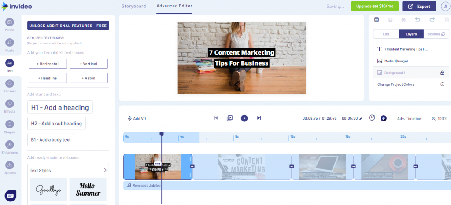Open the account avatar A
The height and width of the screenshot is (205, 451).
[x=446, y=6]
